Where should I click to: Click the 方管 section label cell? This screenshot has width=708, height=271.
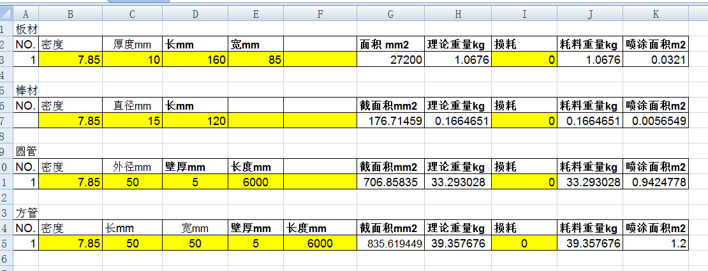(26, 212)
